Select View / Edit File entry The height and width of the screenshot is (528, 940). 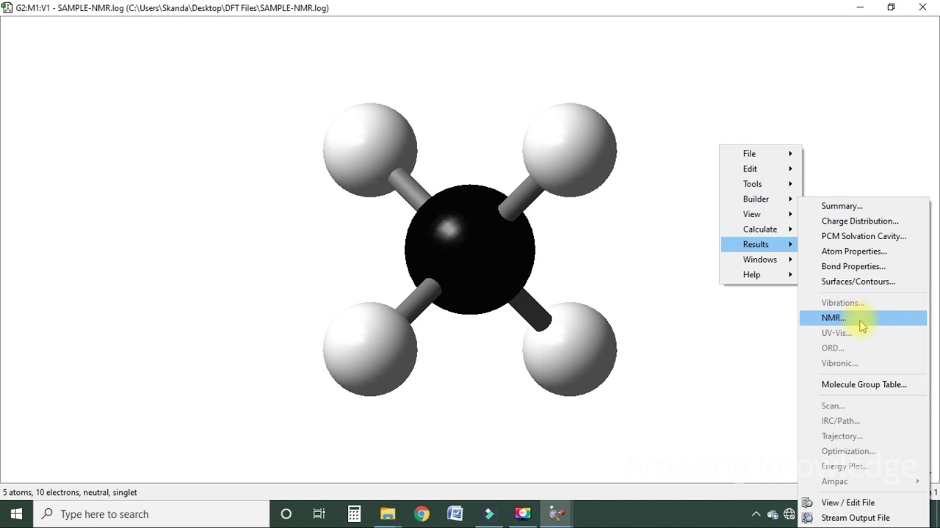point(863,502)
